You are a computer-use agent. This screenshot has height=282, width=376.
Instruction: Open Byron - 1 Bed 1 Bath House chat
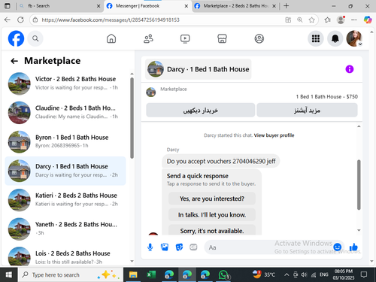(x=65, y=141)
